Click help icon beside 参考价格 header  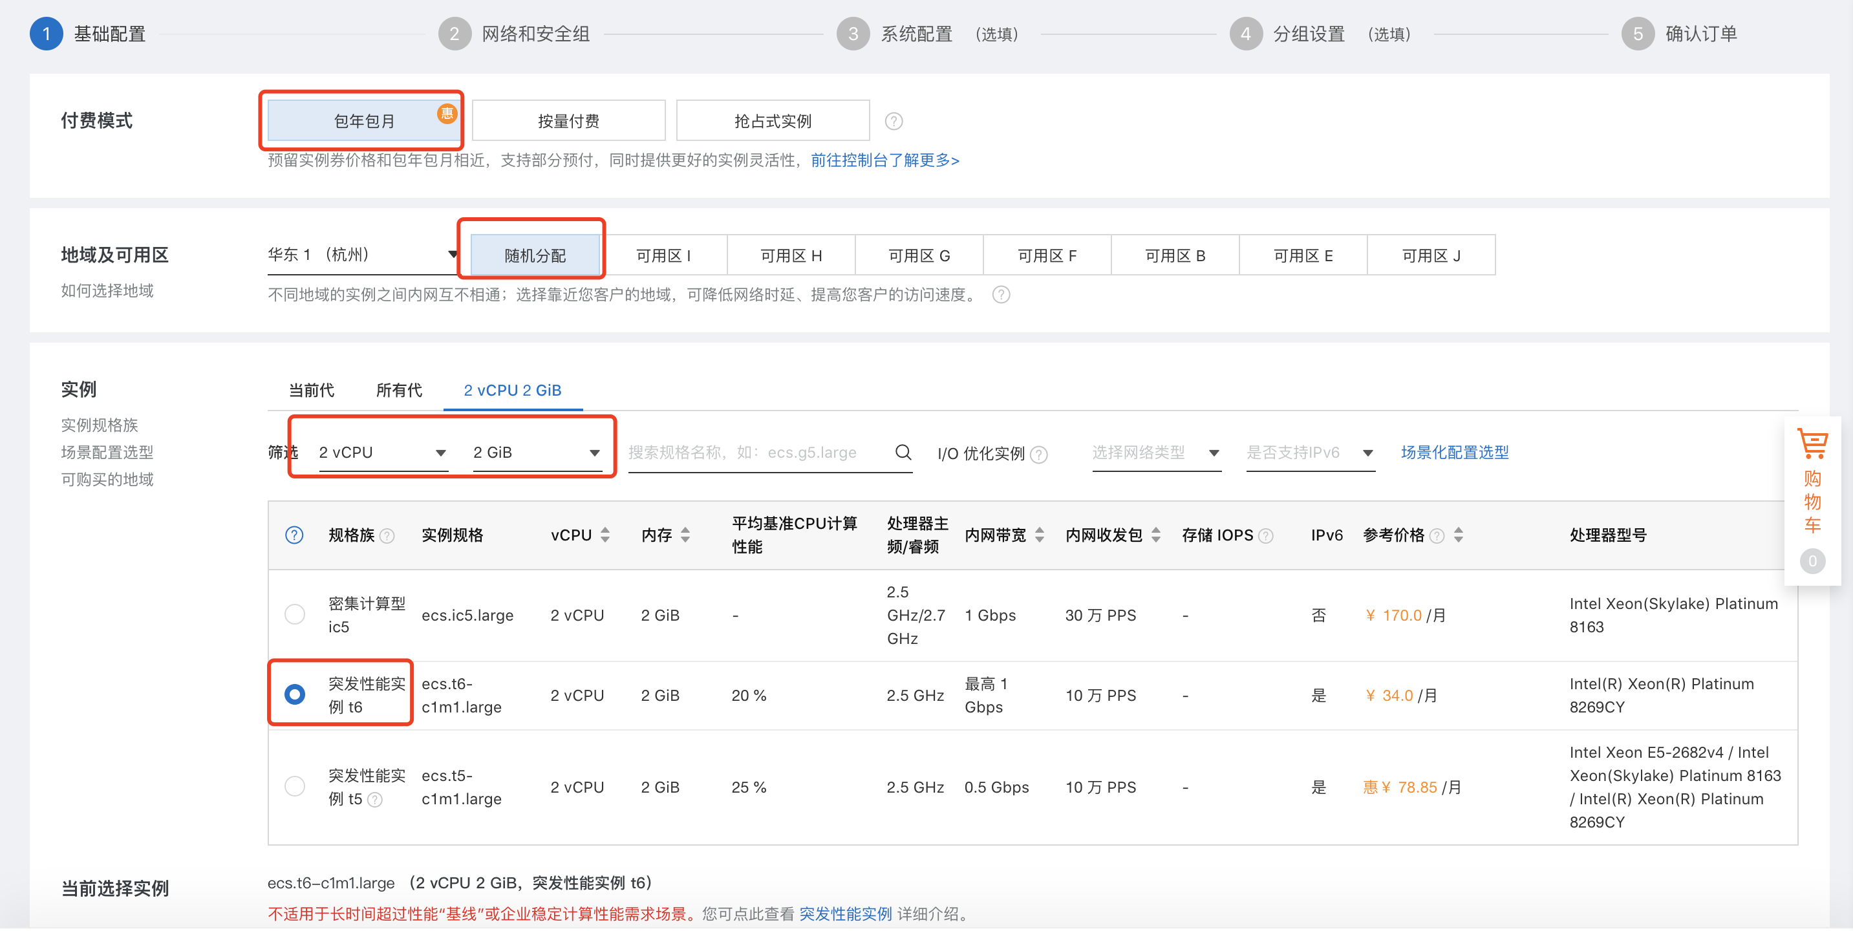1437,536
